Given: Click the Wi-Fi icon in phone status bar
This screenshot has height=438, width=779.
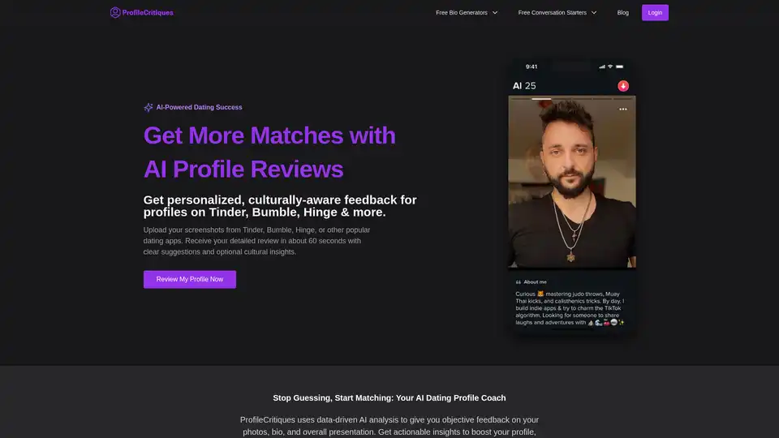Looking at the screenshot, I should click(x=610, y=67).
